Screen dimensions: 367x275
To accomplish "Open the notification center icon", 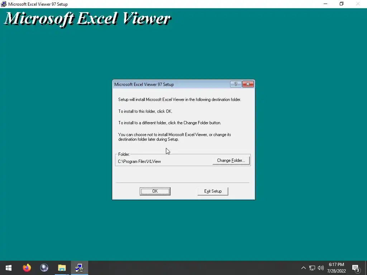I will 356,268.
